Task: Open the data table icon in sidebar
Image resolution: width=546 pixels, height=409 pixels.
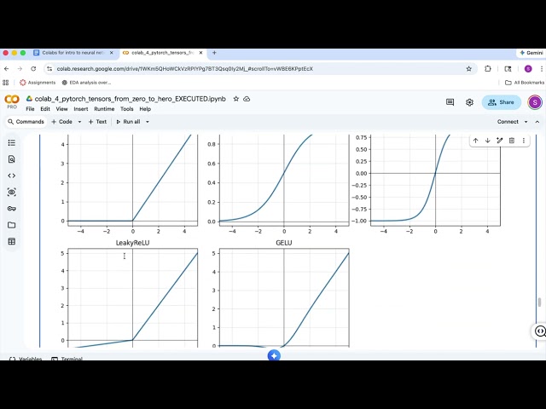Action: 11,241
